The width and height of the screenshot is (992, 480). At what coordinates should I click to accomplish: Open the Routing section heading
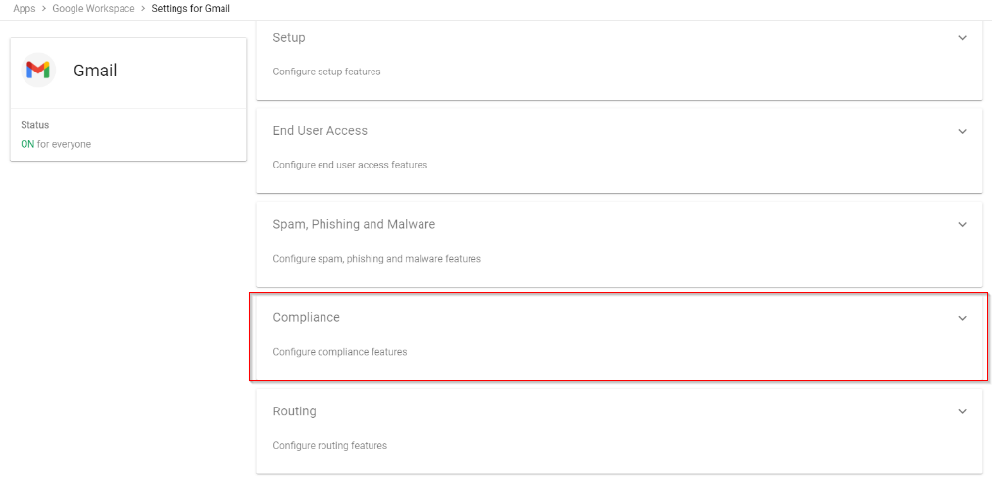pyautogui.click(x=294, y=411)
